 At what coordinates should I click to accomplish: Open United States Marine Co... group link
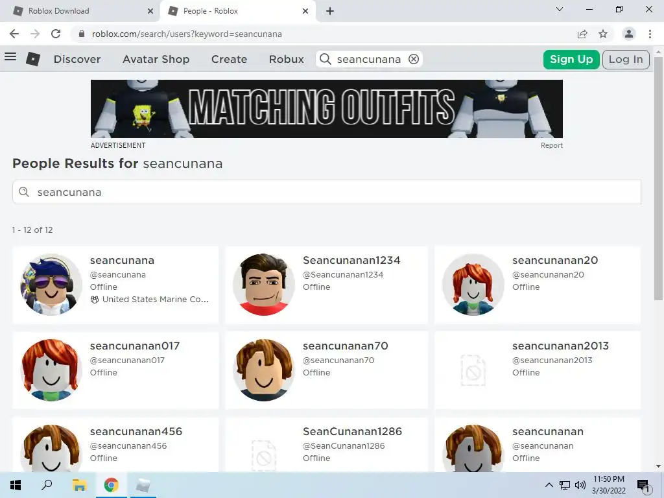[156, 300]
